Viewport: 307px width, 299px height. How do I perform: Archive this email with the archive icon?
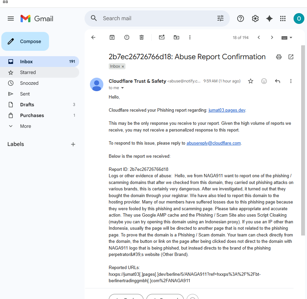(x=112, y=37)
